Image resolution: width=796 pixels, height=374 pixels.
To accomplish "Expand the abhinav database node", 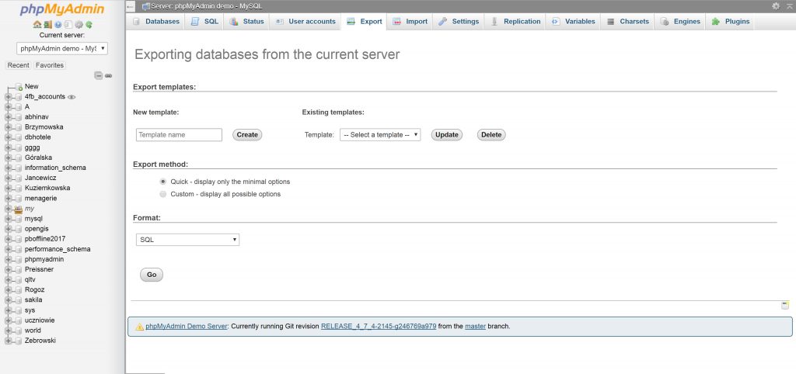I will point(8,117).
